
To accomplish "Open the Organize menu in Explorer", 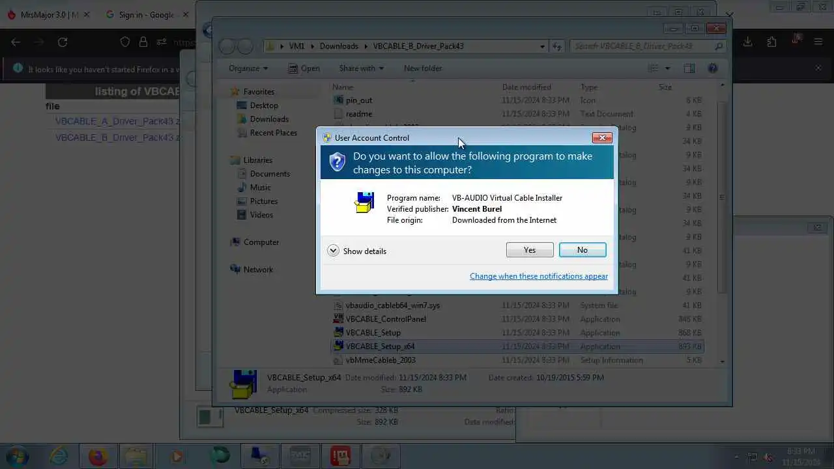I will click(x=248, y=68).
